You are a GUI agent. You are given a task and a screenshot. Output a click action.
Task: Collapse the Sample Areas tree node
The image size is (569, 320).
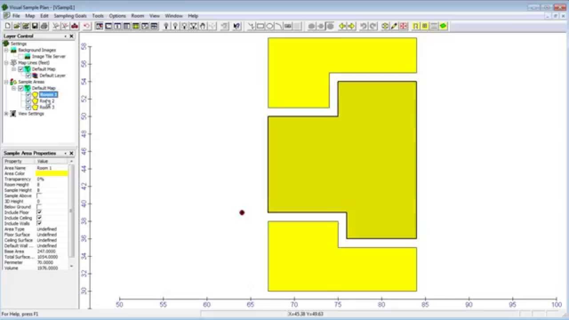click(x=6, y=82)
